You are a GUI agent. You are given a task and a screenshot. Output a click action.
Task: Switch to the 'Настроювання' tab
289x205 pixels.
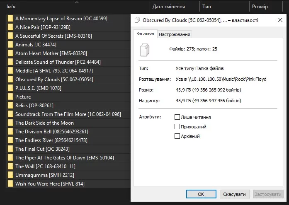click(175, 34)
